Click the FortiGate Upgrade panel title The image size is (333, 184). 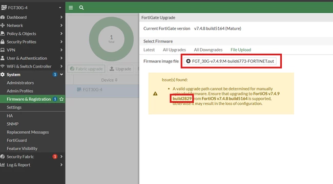[x=158, y=17]
